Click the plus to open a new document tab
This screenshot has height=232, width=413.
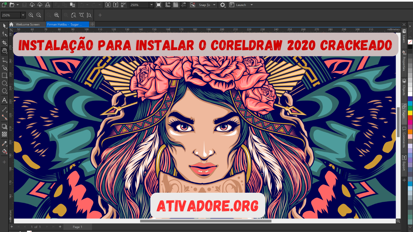(92, 24)
